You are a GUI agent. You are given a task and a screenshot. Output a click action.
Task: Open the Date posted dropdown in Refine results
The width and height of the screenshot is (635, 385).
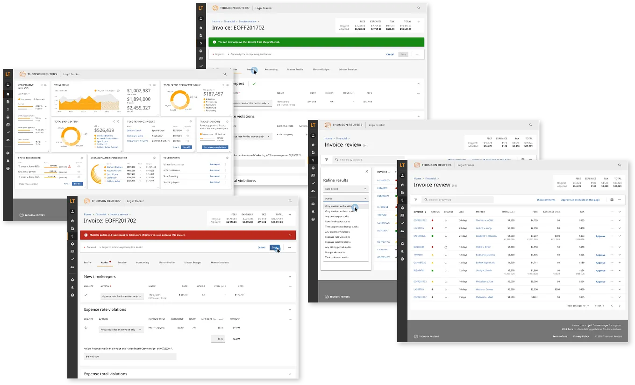(x=345, y=189)
